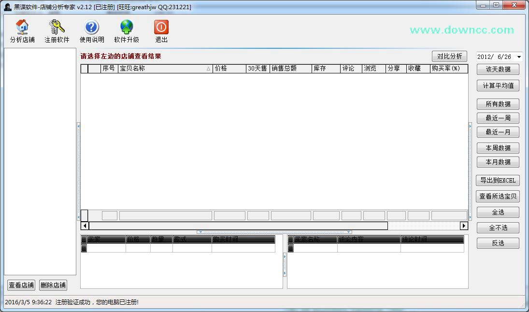
Task: Select all rows with the 全选 button
Action: click(498, 212)
